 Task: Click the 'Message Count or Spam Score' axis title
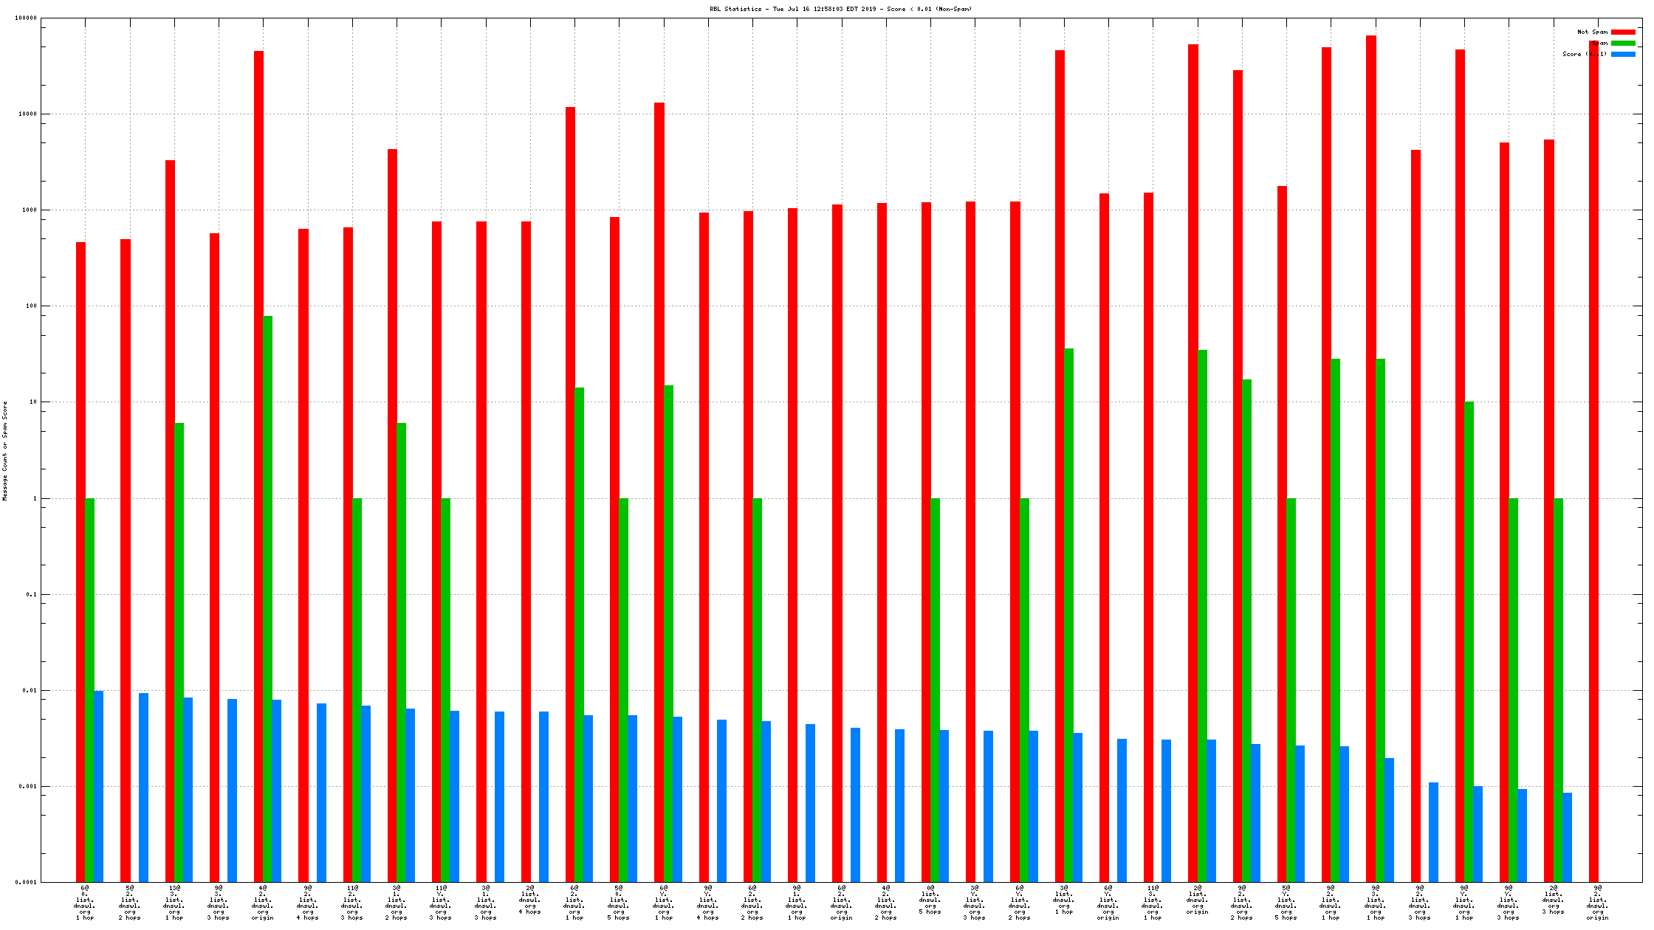pos(5,450)
